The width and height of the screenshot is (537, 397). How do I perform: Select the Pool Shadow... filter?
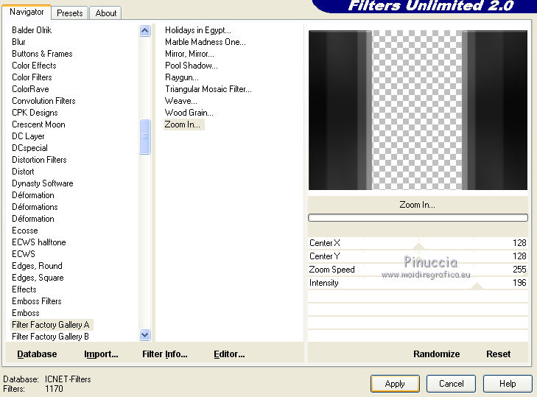(191, 66)
